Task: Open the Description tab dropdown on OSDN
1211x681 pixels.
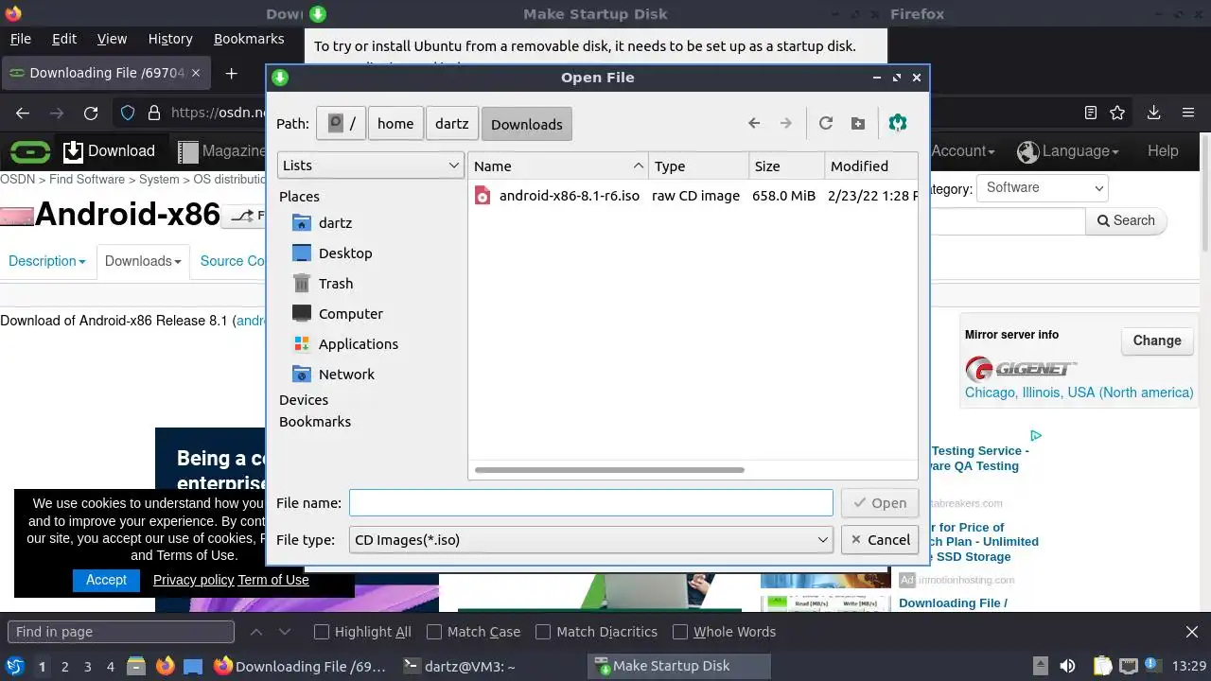Action: [x=47, y=261]
